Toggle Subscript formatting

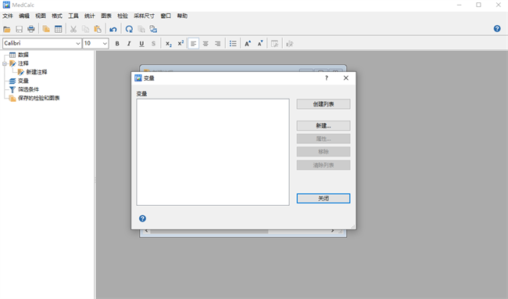(169, 44)
